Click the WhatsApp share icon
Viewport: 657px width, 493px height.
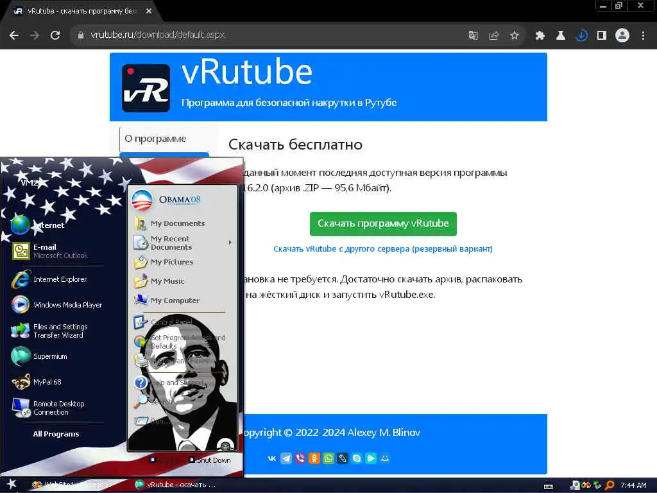328,458
